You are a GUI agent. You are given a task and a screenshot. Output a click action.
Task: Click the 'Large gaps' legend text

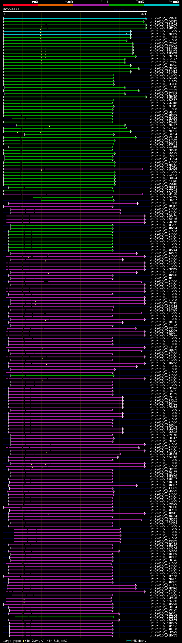pos(35,641)
